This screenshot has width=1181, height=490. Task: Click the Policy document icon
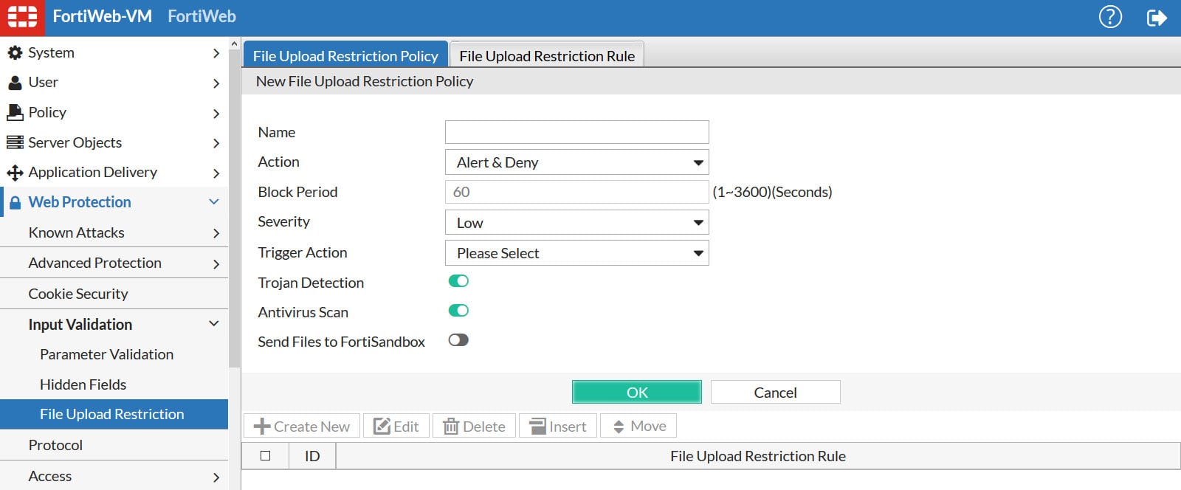click(15, 112)
